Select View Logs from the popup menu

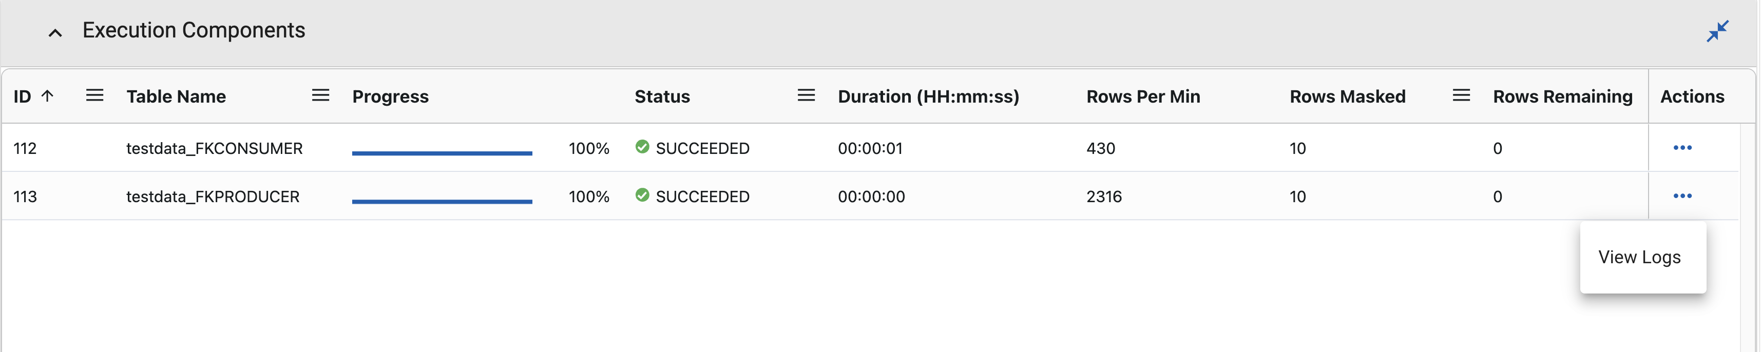pyautogui.click(x=1639, y=257)
